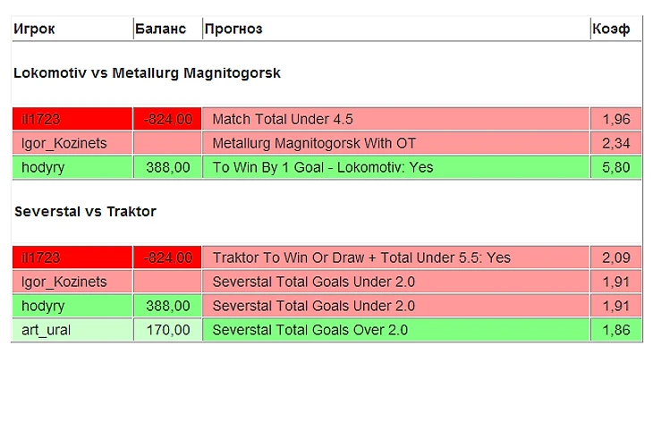Click the Игрок column header
This screenshot has width=653, height=447.
click(34, 29)
